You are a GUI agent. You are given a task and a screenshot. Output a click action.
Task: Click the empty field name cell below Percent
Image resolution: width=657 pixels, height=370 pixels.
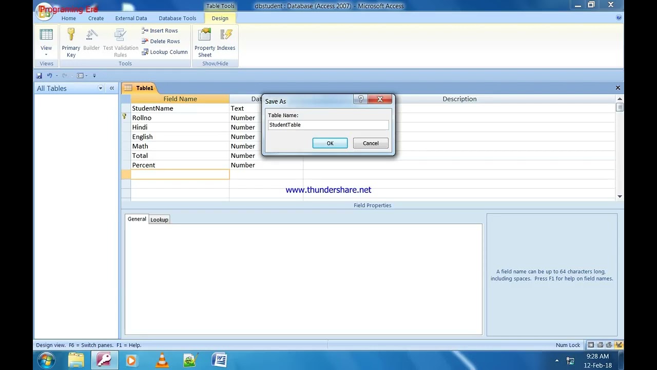pos(180,175)
